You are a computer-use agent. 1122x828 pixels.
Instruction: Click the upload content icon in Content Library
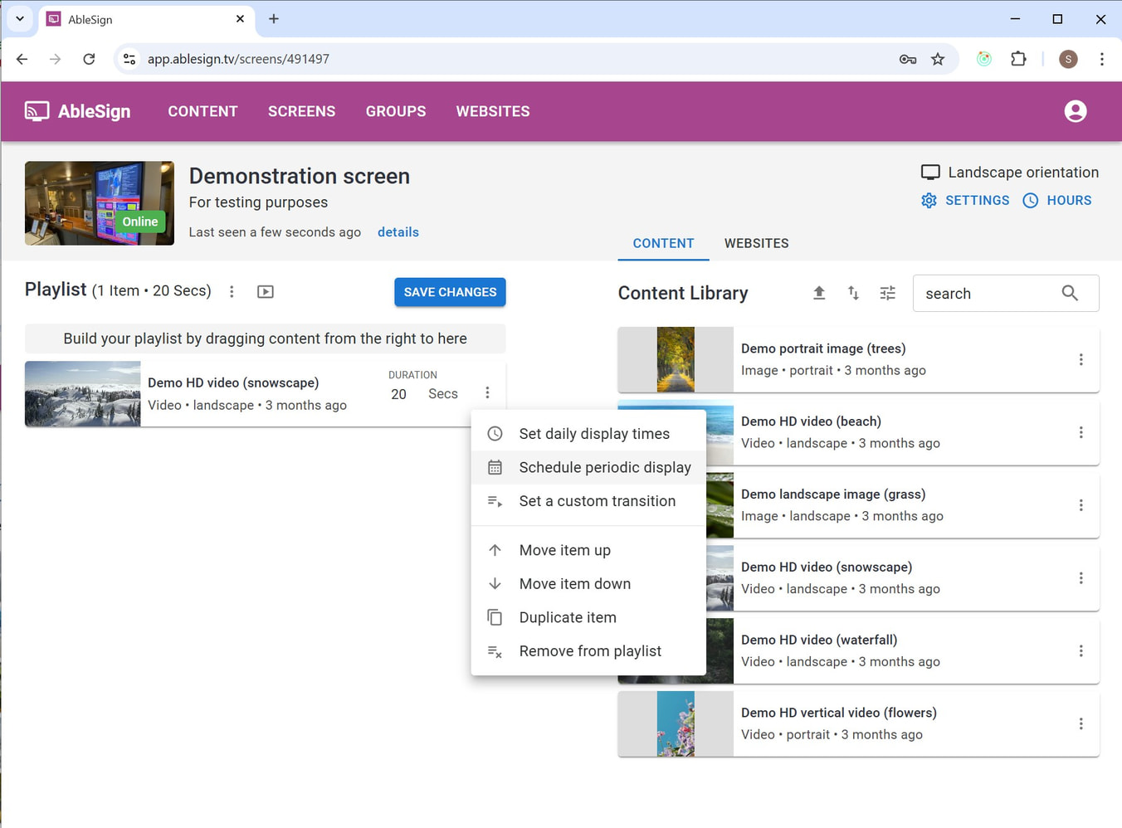(x=819, y=293)
